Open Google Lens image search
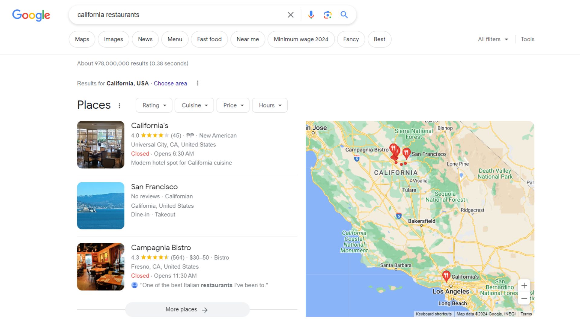Screen dimensions: 580x326 click(x=327, y=14)
